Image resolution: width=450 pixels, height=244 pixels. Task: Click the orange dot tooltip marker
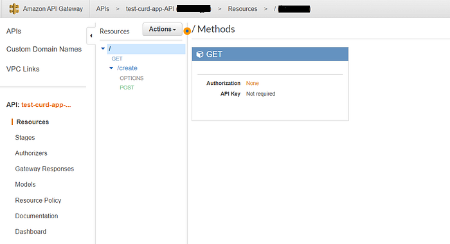(187, 31)
